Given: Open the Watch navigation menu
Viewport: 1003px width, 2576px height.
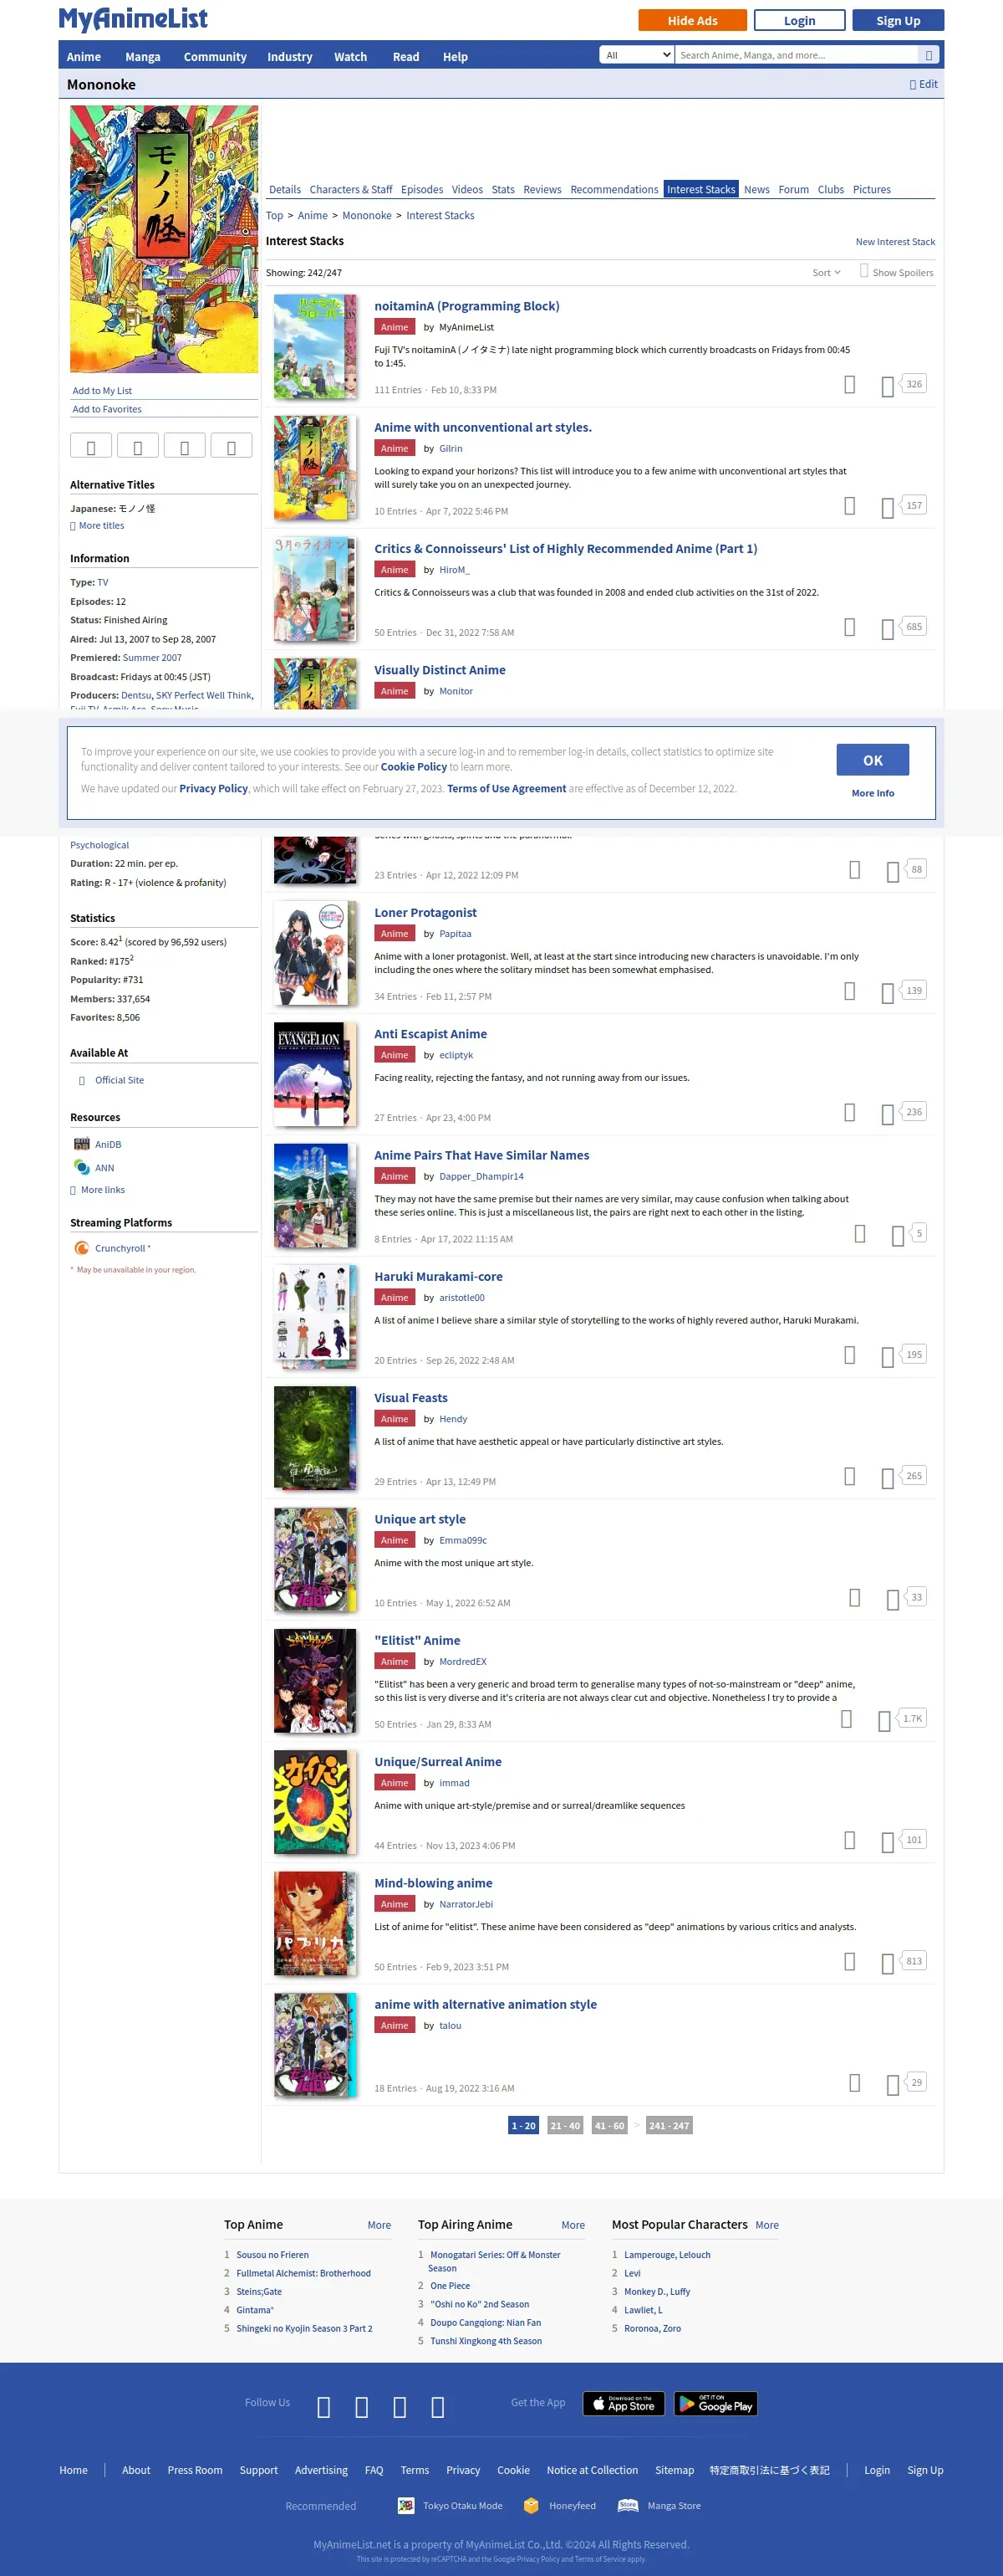Looking at the screenshot, I should [351, 57].
